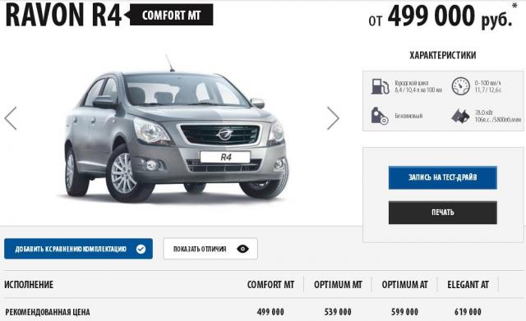Click the gray Ravon R4 car image
The image size is (526, 321).
click(176, 129)
